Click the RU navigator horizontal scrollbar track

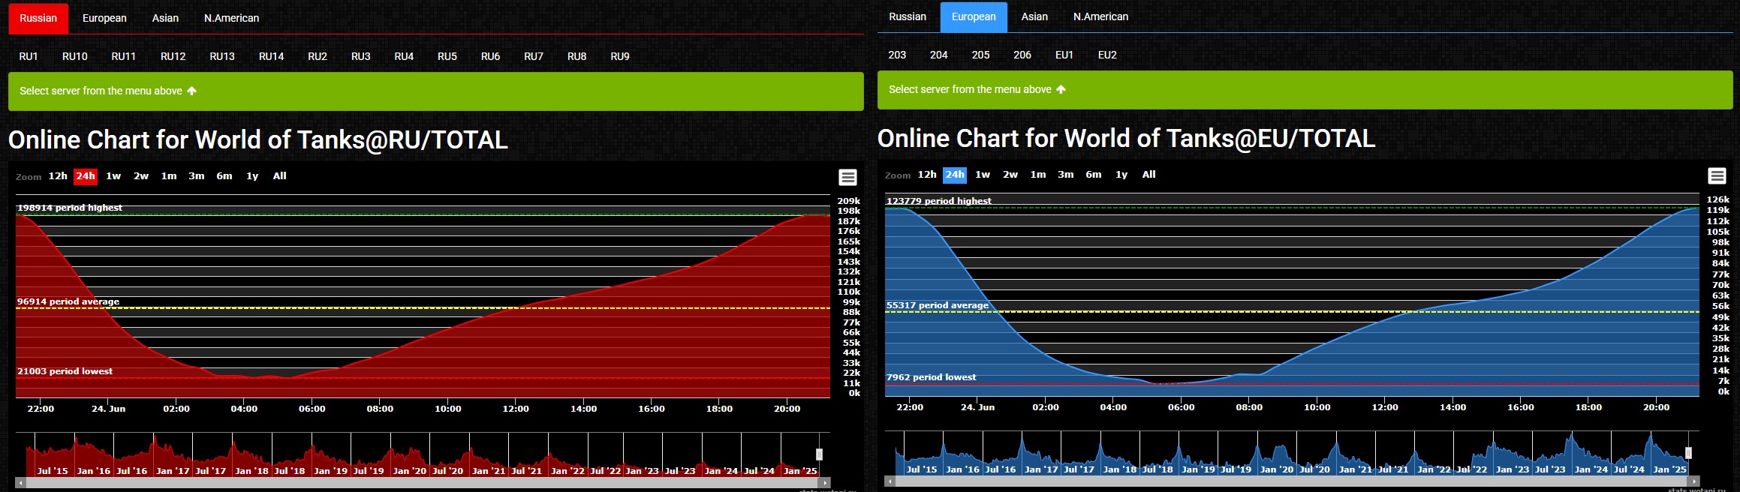click(x=423, y=483)
